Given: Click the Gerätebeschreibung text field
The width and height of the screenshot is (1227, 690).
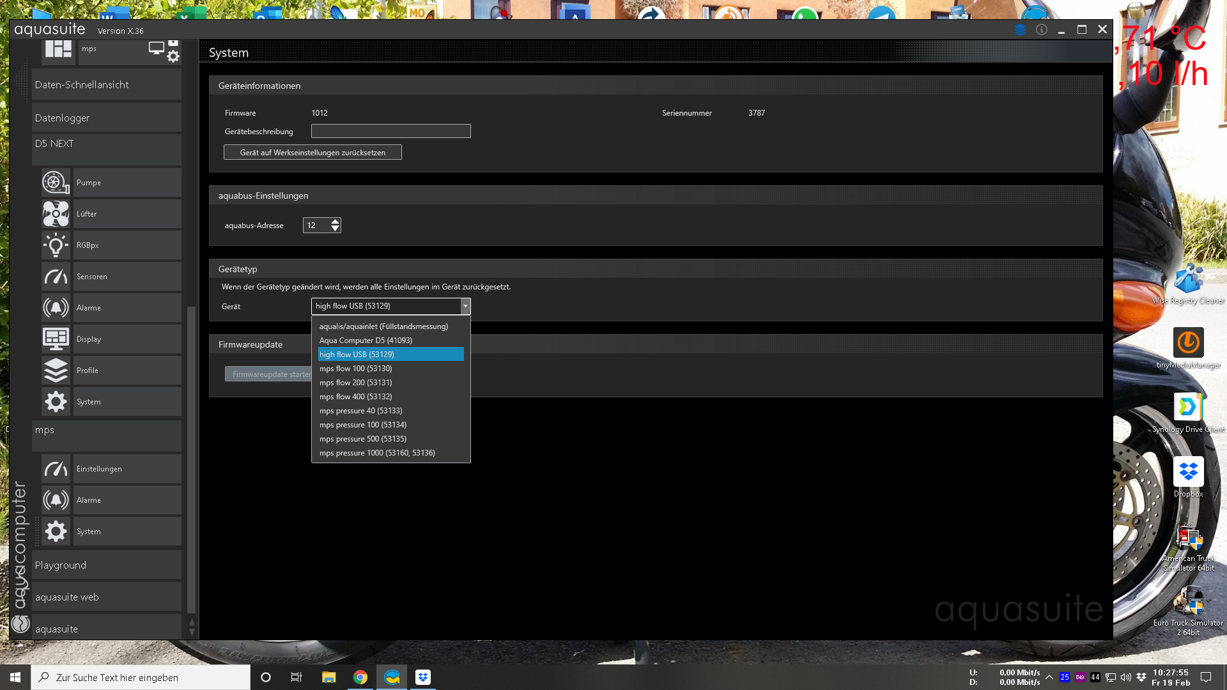Looking at the screenshot, I should click(x=390, y=132).
